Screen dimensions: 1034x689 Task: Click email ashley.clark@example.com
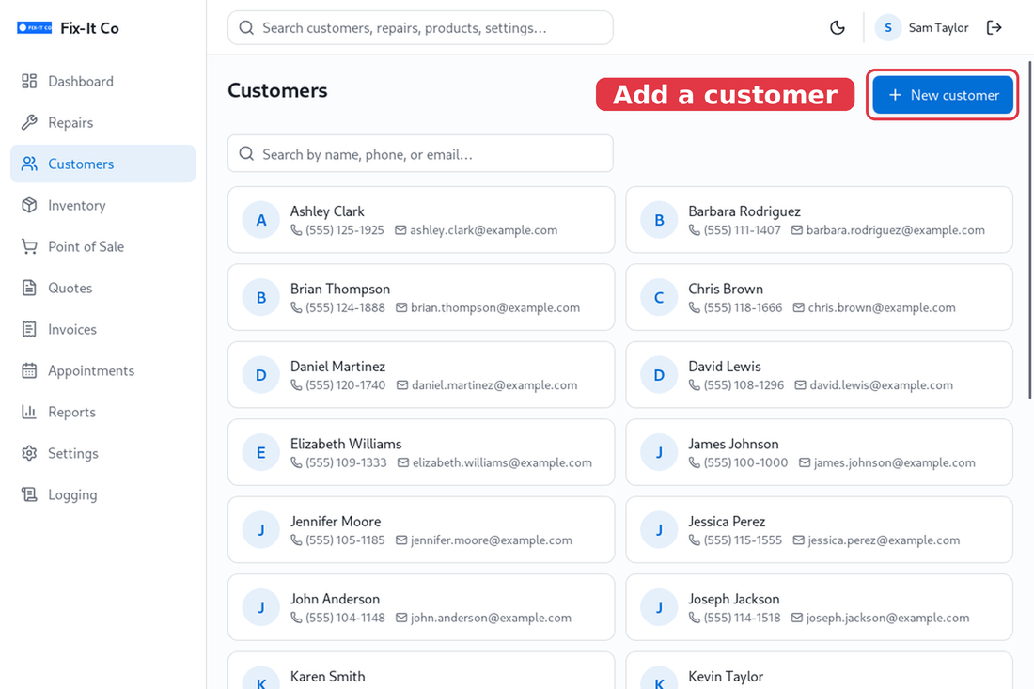click(483, 230)
